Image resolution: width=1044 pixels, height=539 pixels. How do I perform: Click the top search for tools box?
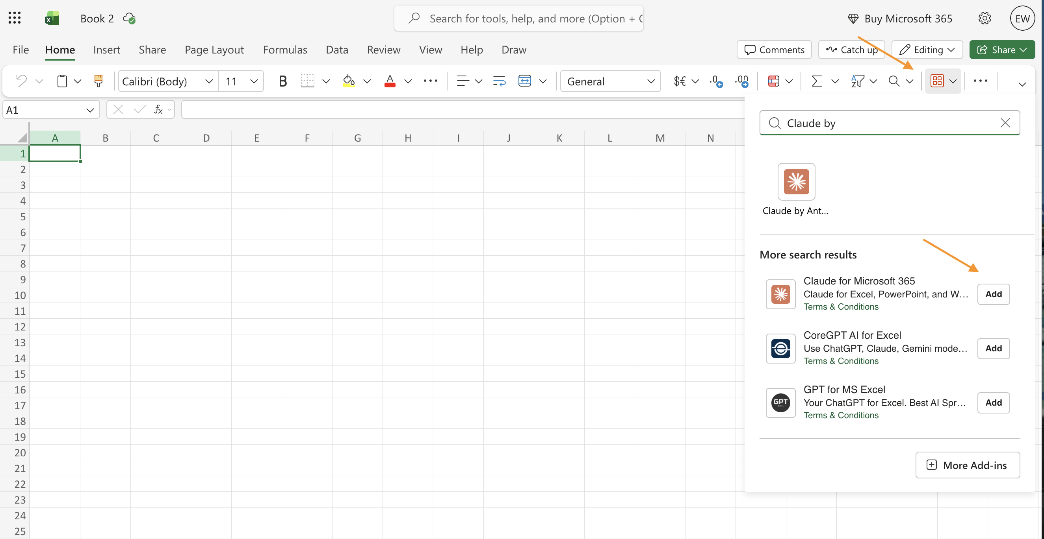click(x=518, y=18)
